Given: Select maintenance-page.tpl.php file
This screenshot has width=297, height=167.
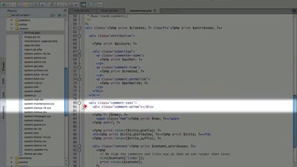Looking at the screenshot, I should 41,41.
